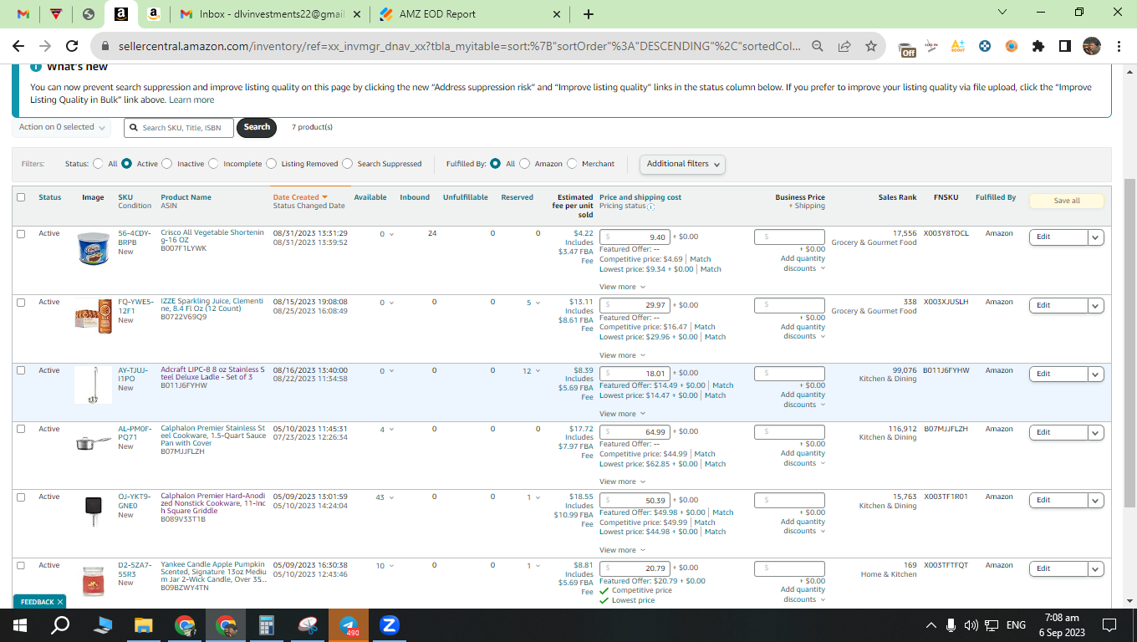Viewport: 1137px width, 642px height.
Task: Expand Add quantity discounts for Calphalon Sauce Pan
Action: (803, 458)
